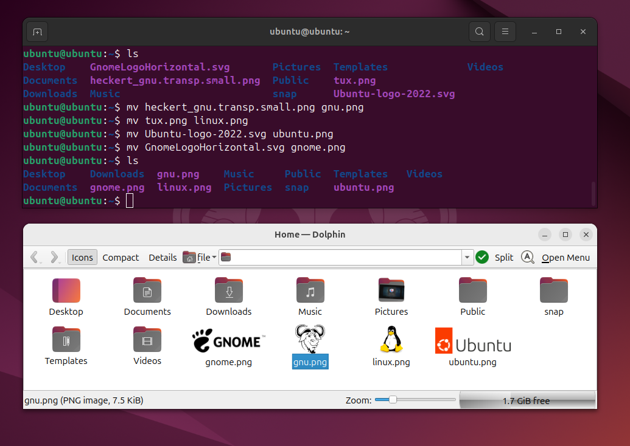Click the Dolphin Zoom slider handle

(x=393, y=399)
